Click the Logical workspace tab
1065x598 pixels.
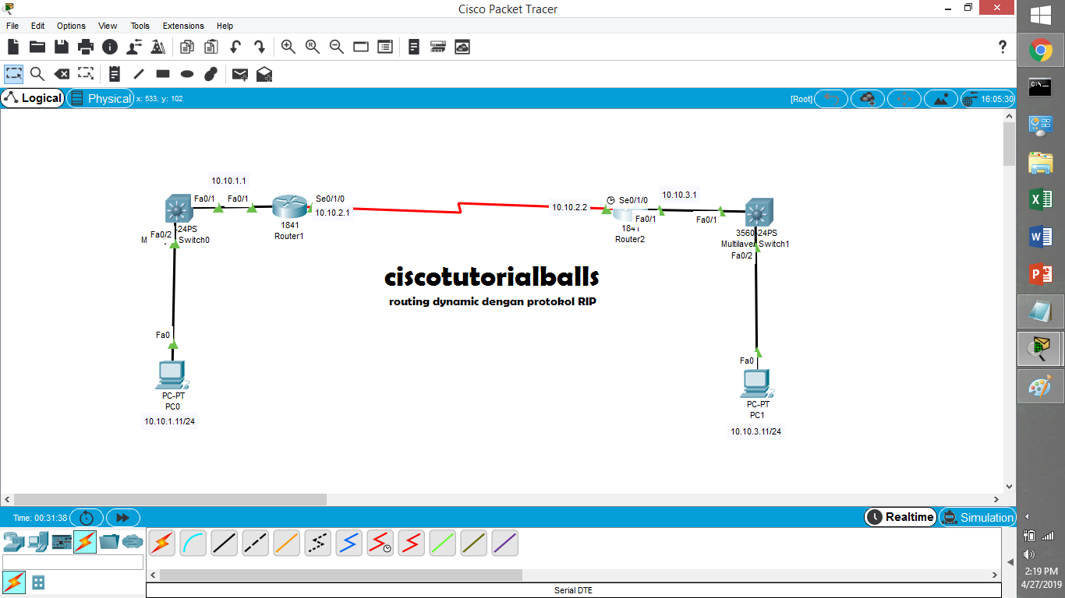32,98
